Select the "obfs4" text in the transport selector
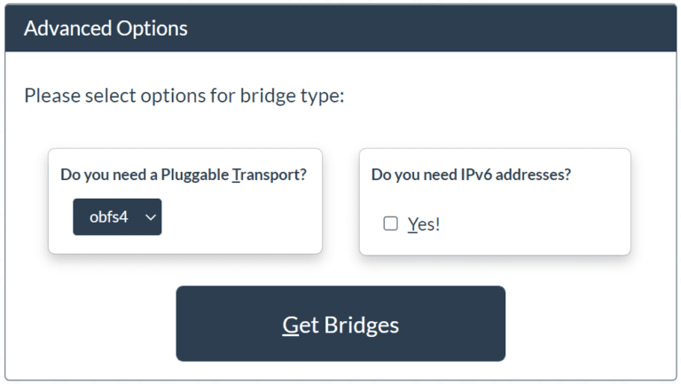The height and width of the screenshot is (384, 681). click(x=108, y=216)
